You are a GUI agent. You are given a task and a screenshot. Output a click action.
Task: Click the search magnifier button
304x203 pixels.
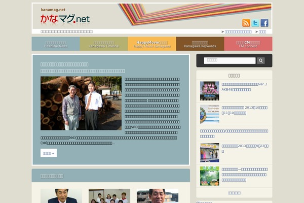point(261,60)
